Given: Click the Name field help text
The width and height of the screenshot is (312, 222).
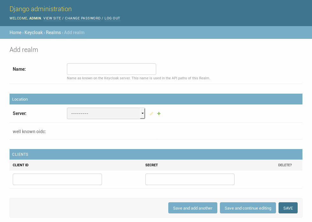Looking at the screenshot, I should point(139,78).
